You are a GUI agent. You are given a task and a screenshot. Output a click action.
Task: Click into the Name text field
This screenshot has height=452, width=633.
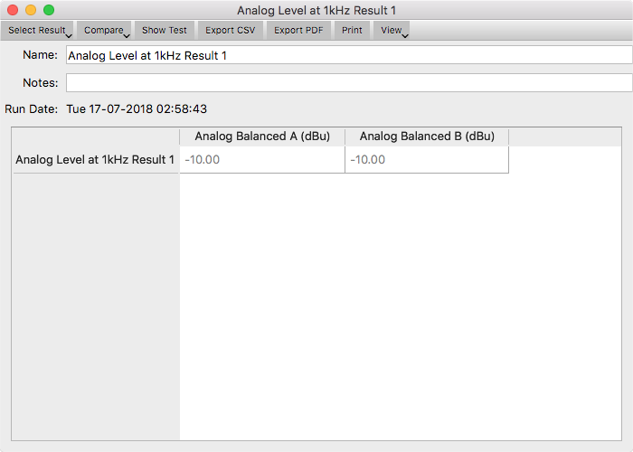349,55
